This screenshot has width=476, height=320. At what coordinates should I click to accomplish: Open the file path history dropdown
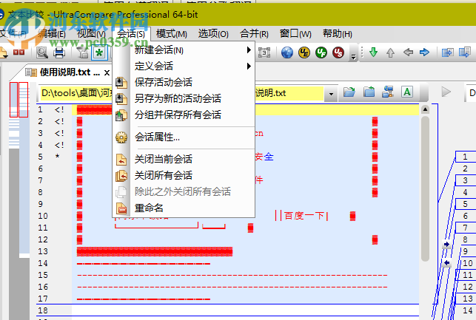point(331,93)
